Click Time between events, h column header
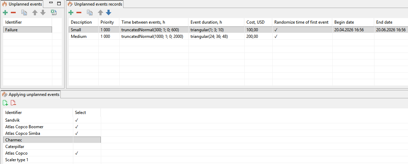This screenshot has height=164, width=408. [154, 22]
